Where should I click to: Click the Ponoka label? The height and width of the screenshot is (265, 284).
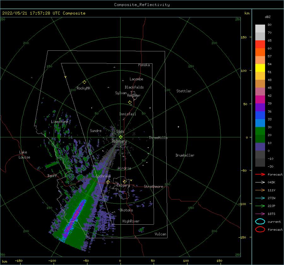[144, 65]
